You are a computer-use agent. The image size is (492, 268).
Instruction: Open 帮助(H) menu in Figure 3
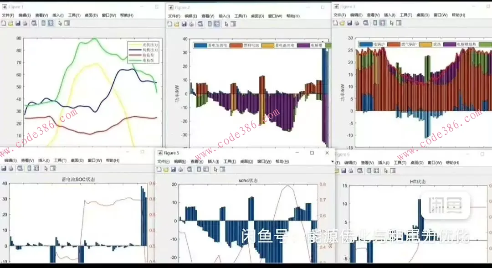[458, 15]
